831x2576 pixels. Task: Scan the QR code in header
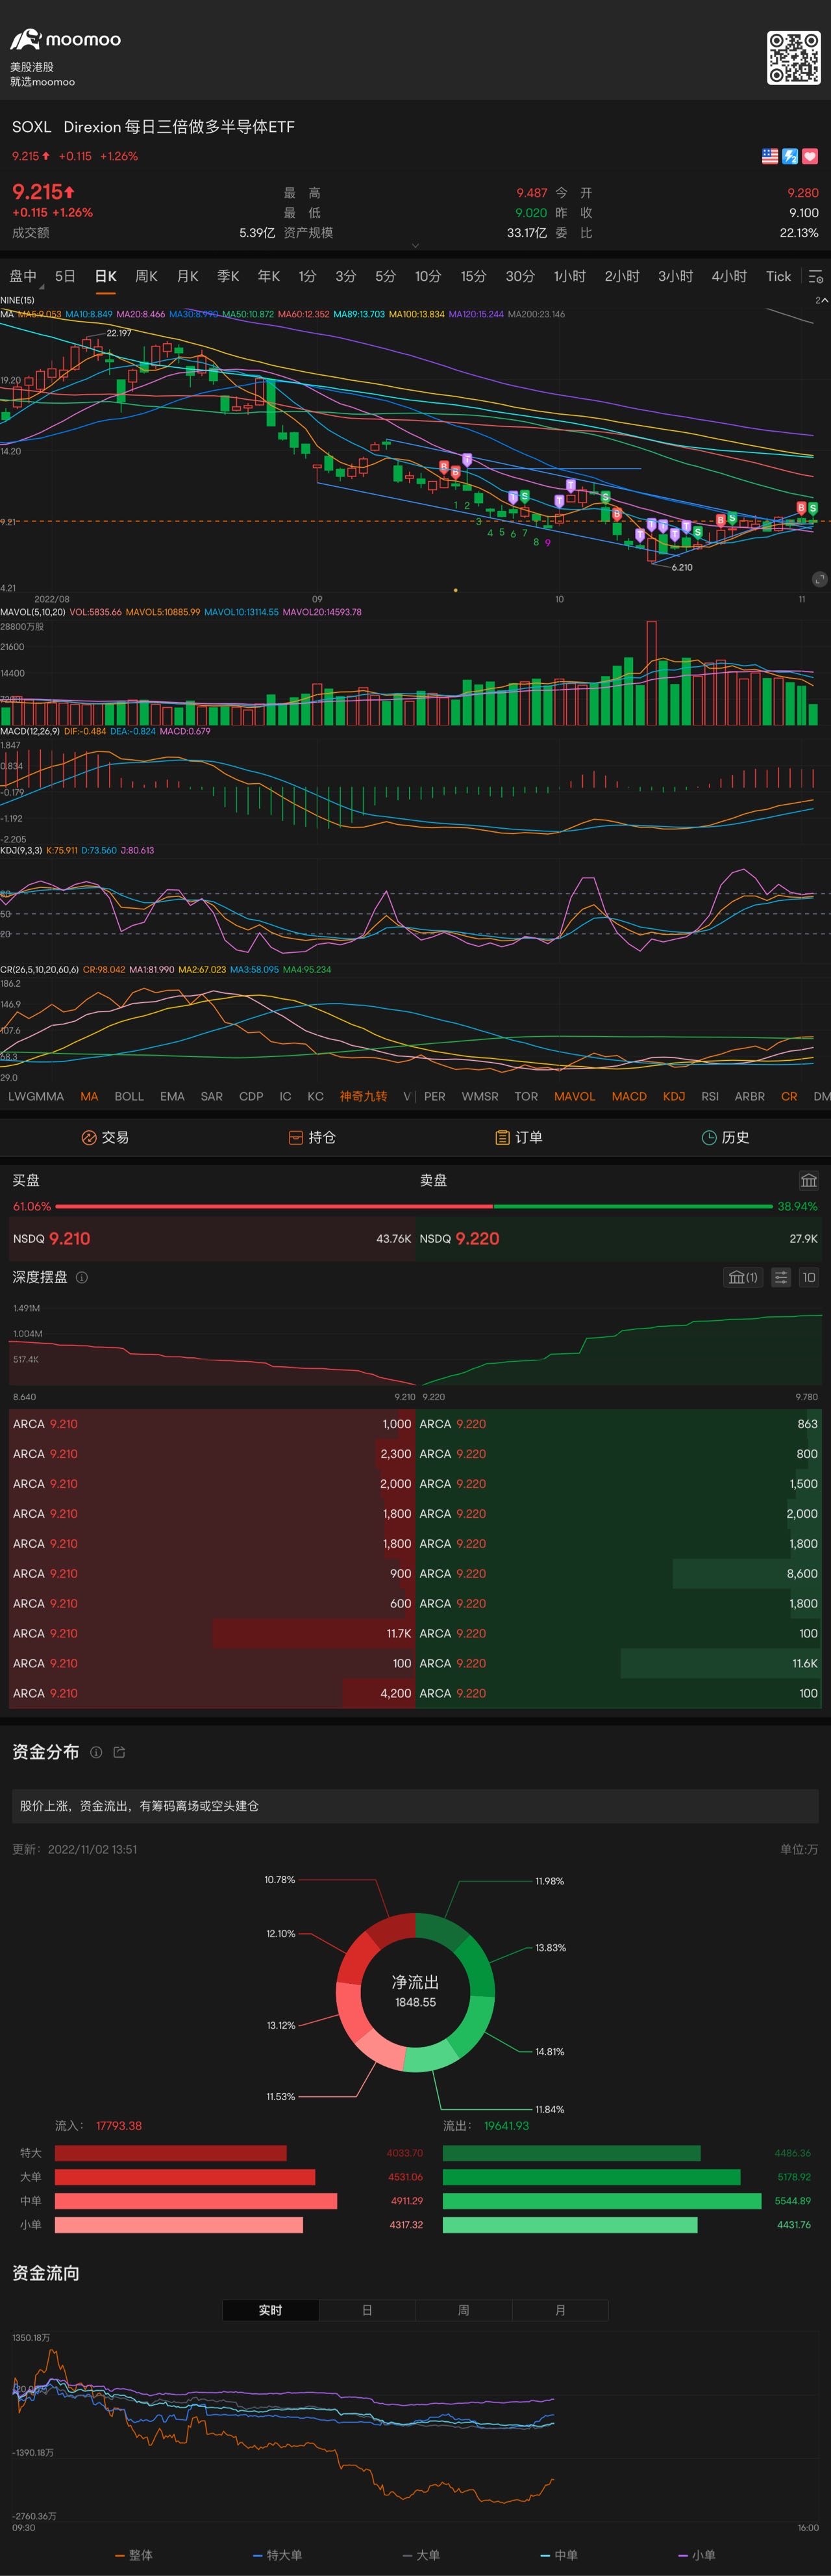pos(793,58)
